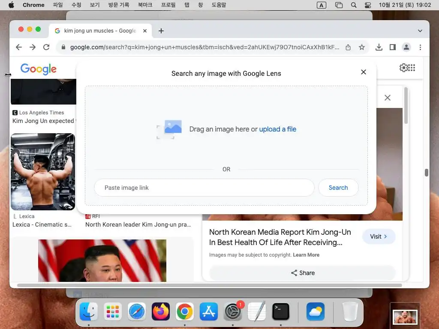Click Kim Jong Un expected result title
Screen dimensions: 439x329
point(44,121)
